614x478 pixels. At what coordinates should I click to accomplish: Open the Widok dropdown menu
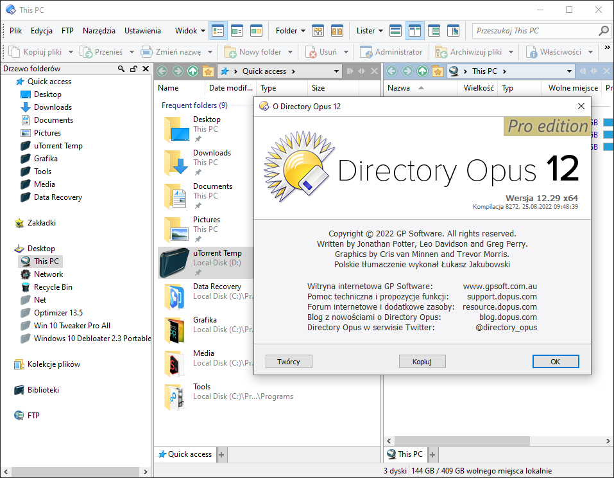pos(190,31)
